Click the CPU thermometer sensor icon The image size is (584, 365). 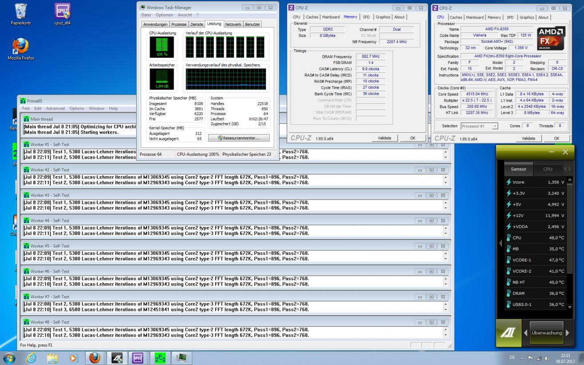coord(509,238)
